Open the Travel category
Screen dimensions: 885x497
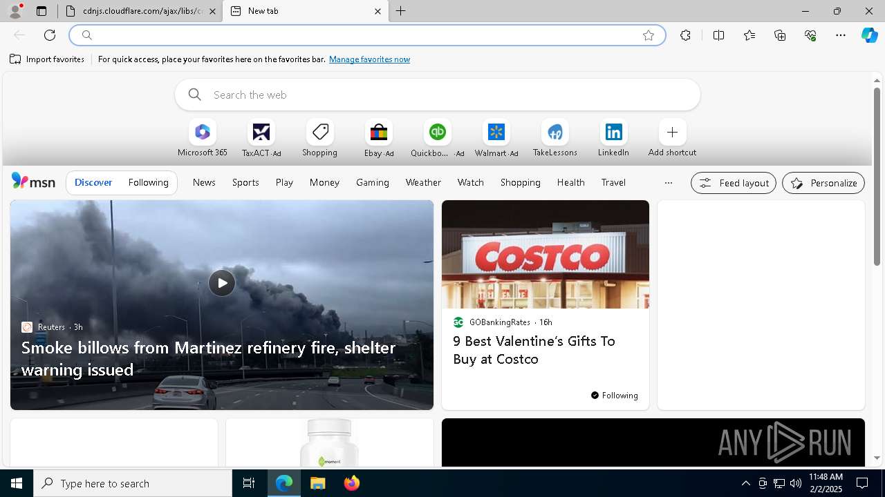pyautogui.click(x=613, y=182)
